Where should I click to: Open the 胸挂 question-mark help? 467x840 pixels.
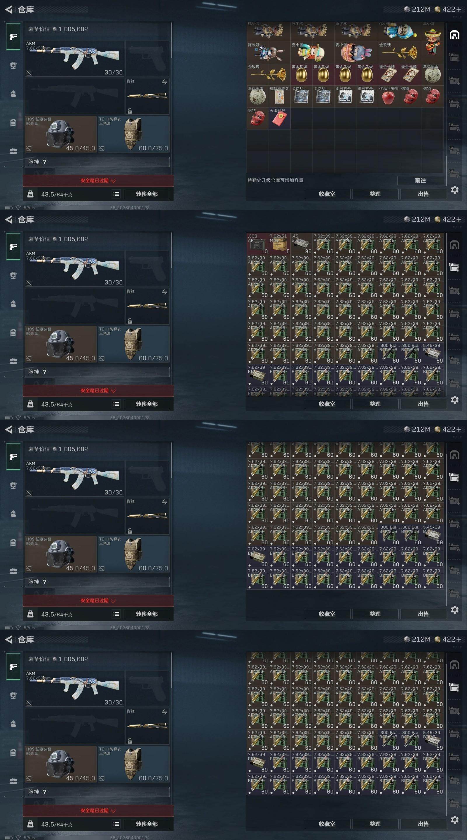[x=45, y=162]
